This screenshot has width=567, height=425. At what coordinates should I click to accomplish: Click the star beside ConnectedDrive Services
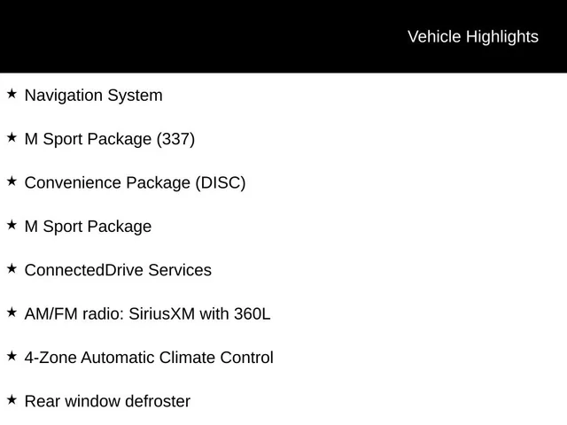click(x=12, y=269)
